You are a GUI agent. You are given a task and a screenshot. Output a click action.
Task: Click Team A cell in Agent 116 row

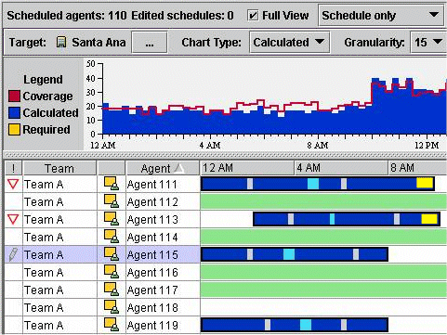point(59,273)
